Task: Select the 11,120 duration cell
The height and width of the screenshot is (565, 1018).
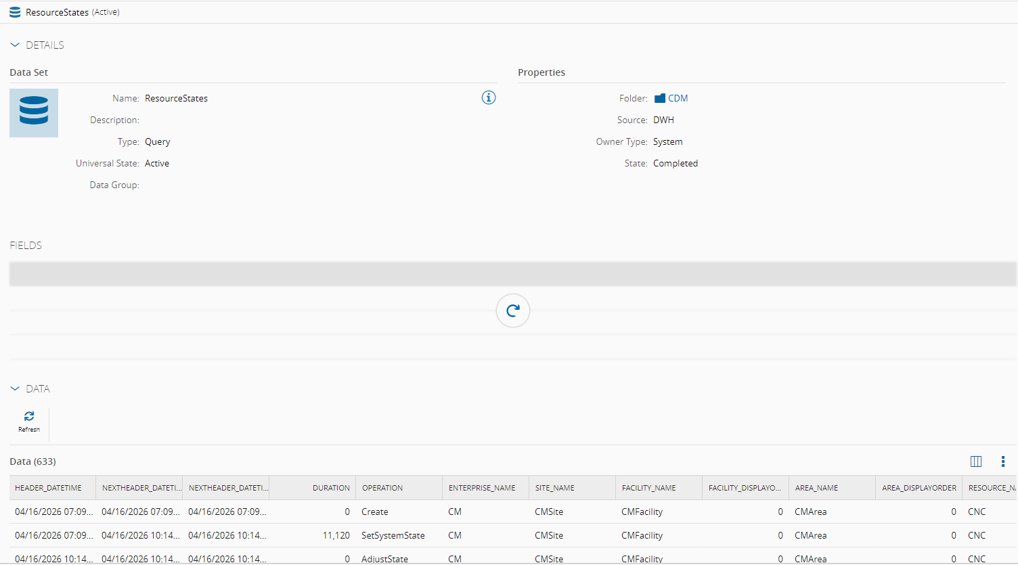Action: (x=336, y=535)
